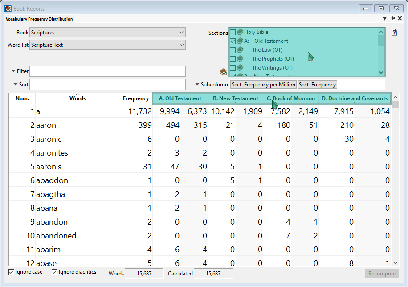Click the B: New Testament column header
The height and width of the screenshot is (287, 408).
point(236,98)
